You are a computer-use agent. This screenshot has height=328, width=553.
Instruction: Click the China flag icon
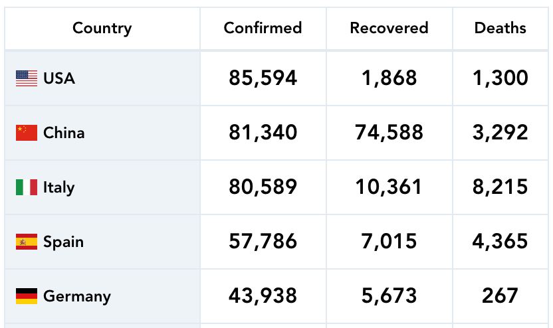[x=27, y=133]
